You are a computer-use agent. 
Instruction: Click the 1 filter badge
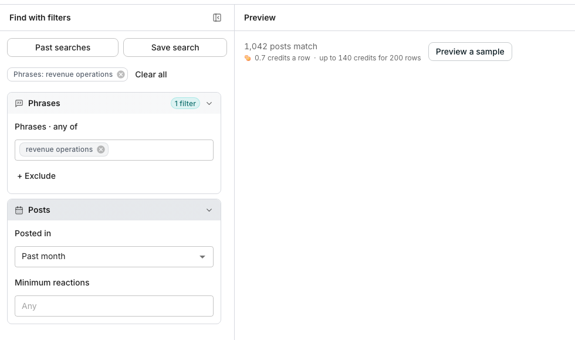tap(185, 103)
